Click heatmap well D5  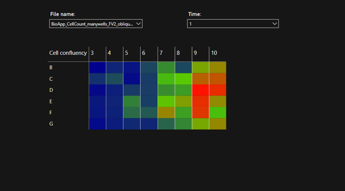pyautogui.click(x=132, y=90)
